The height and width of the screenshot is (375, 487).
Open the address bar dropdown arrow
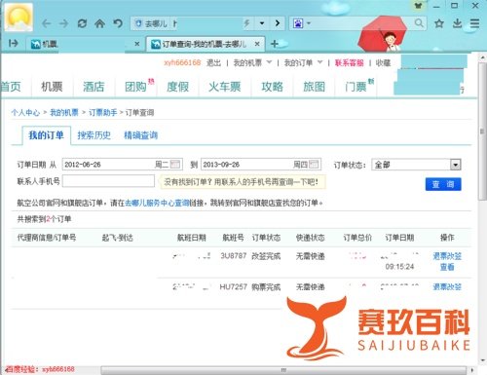tap(262, 23)
